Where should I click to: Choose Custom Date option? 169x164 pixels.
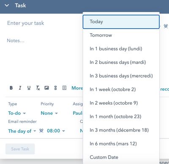[121, 157]
